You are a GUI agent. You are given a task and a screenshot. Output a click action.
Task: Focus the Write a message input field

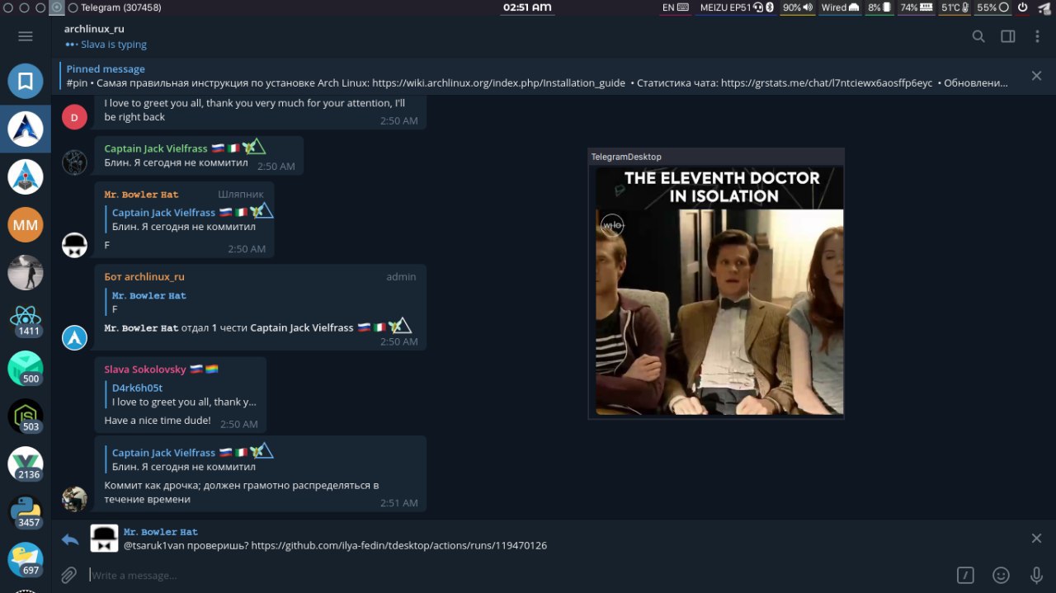point(518,575)
